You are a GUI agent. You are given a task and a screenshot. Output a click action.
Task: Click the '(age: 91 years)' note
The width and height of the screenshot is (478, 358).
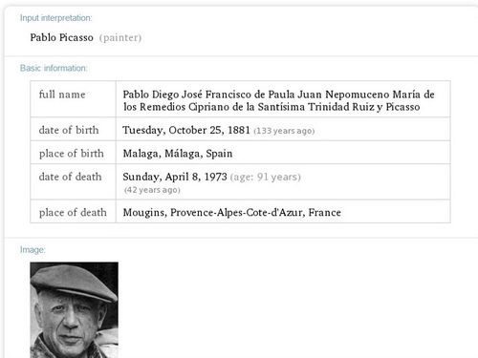tap(266, 177)
